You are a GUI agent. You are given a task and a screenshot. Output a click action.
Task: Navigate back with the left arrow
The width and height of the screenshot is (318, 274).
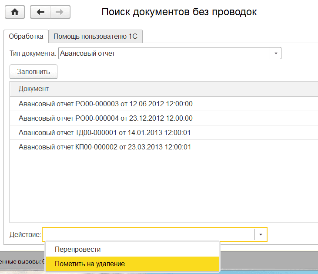coord(40,12)
